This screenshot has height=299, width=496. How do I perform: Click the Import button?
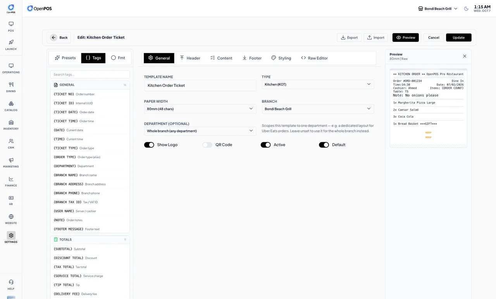pyautogui.click(x=375, y=38)
